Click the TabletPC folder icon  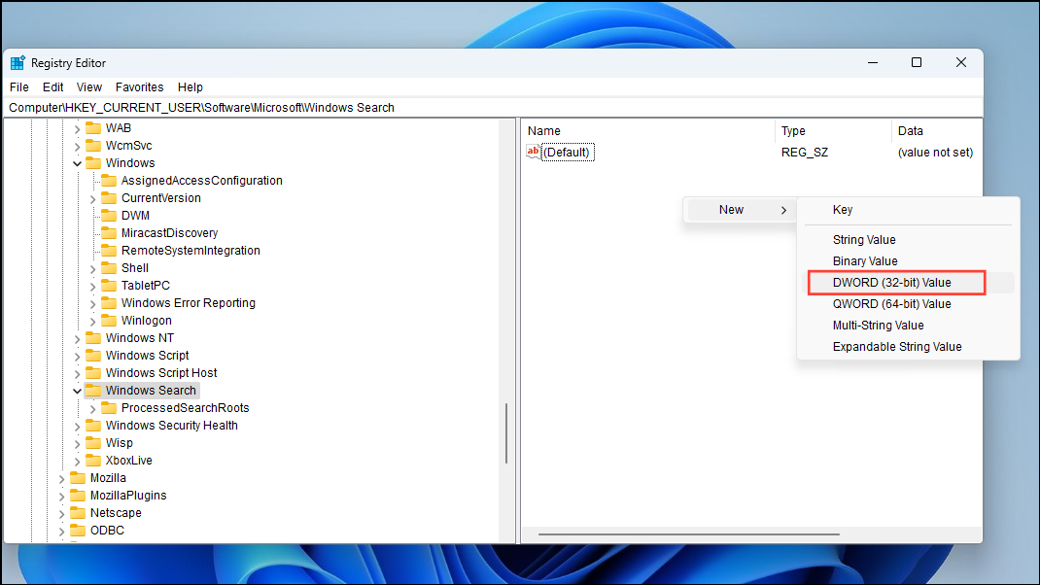tap(109, 285)
